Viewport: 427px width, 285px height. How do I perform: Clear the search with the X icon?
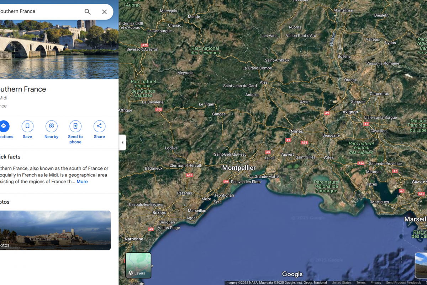pyautogui.click(x=104, y=12)
